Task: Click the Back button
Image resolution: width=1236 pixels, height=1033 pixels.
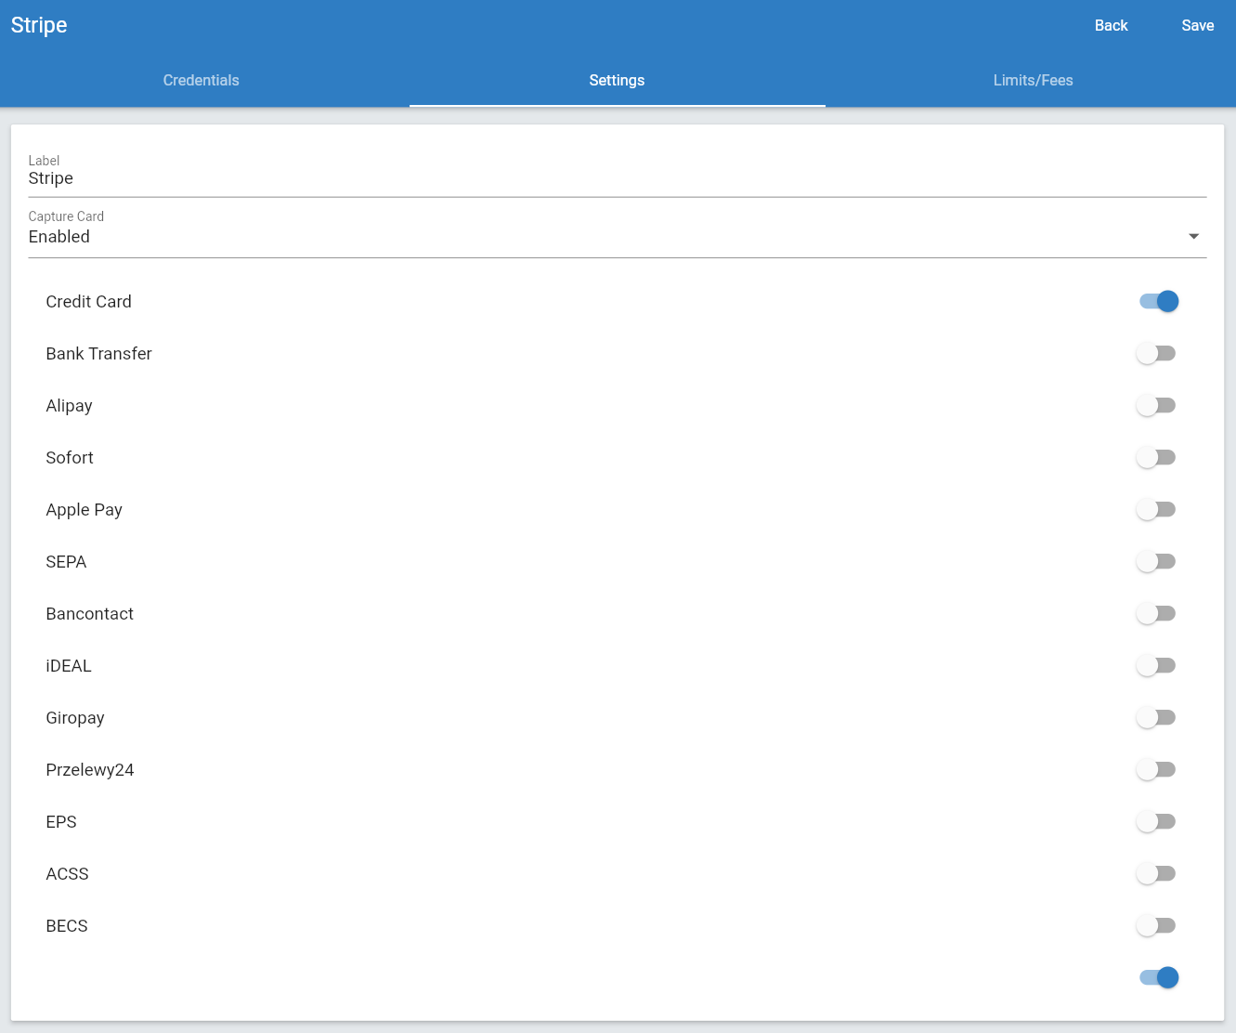Action: tap(1111, 26)
